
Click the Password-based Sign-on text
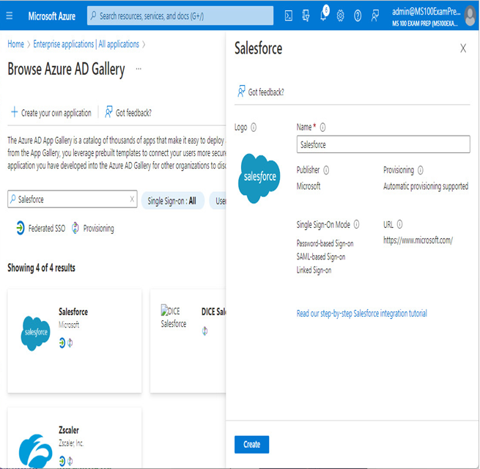325,243
